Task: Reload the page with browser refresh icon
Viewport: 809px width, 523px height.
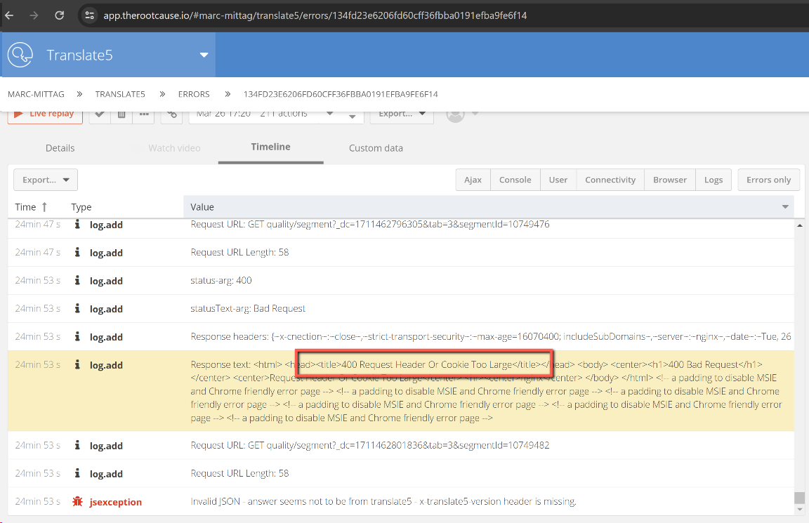Action: pos(59,15)
